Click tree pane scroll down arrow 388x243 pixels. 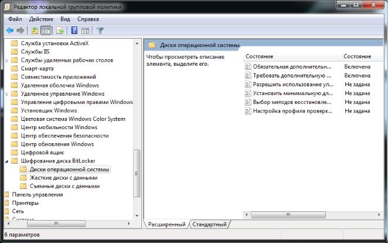click(137, 216)
